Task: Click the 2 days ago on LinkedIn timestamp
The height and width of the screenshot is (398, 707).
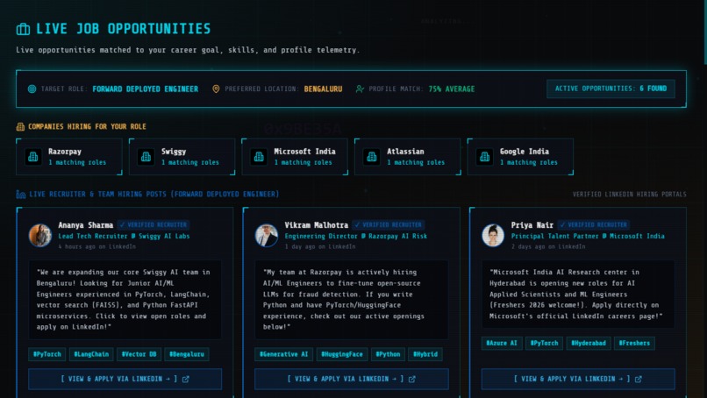Action: click(548, 246)
